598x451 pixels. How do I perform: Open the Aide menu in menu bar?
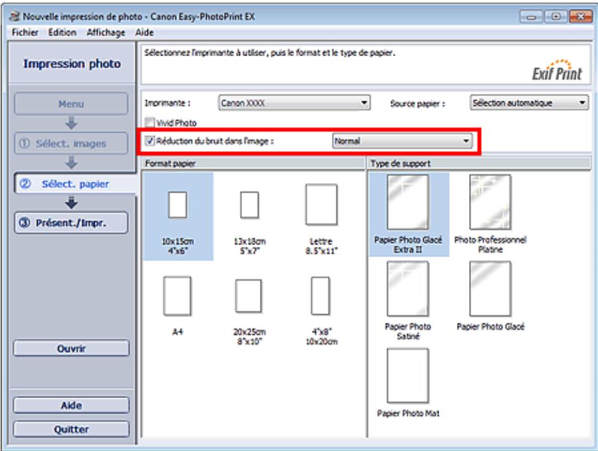click(x=144, y=33)
